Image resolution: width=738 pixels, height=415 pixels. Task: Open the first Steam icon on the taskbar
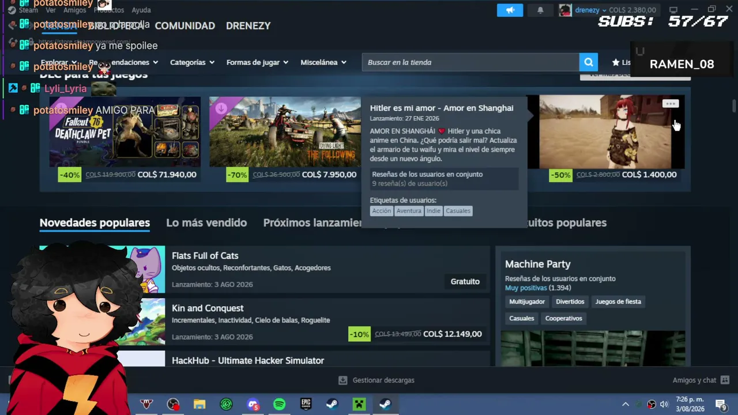pos(332,405)
